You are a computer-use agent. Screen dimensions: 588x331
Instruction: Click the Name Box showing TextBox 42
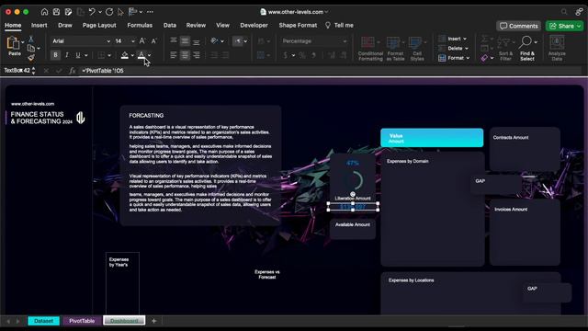pos(17,71)
